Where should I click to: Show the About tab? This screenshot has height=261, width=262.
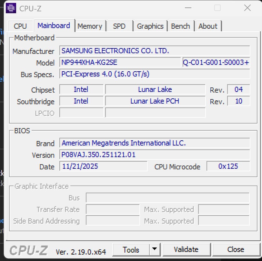coord(208,26)
